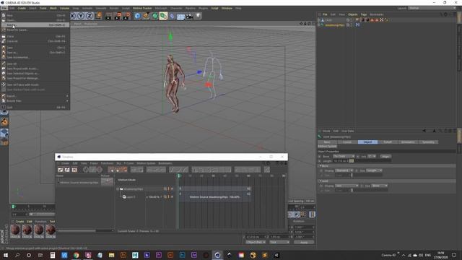Click the highlighted green toolbar icon
The height and width of the screenshot is (260, 462).
point(163,16)
